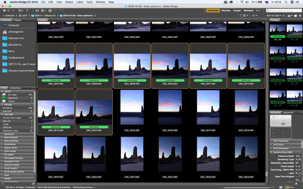The image size is (303, 189).
Task: Open the Label menu
Action: (x=80, y=2)
